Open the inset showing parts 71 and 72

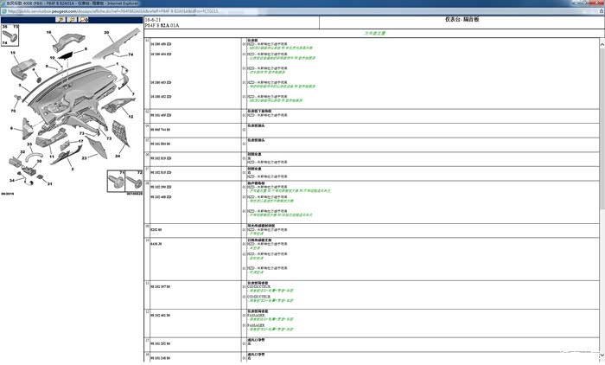coord(124,179)
